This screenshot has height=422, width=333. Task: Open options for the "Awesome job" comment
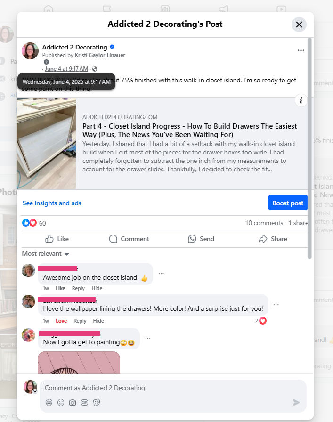coord(161,274)
